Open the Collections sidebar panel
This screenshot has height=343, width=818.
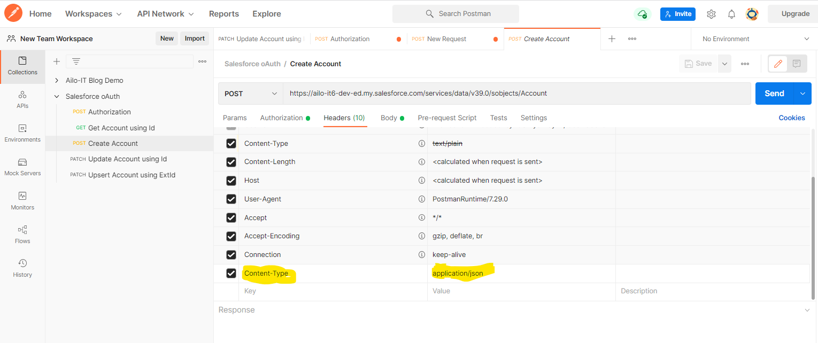22,66
